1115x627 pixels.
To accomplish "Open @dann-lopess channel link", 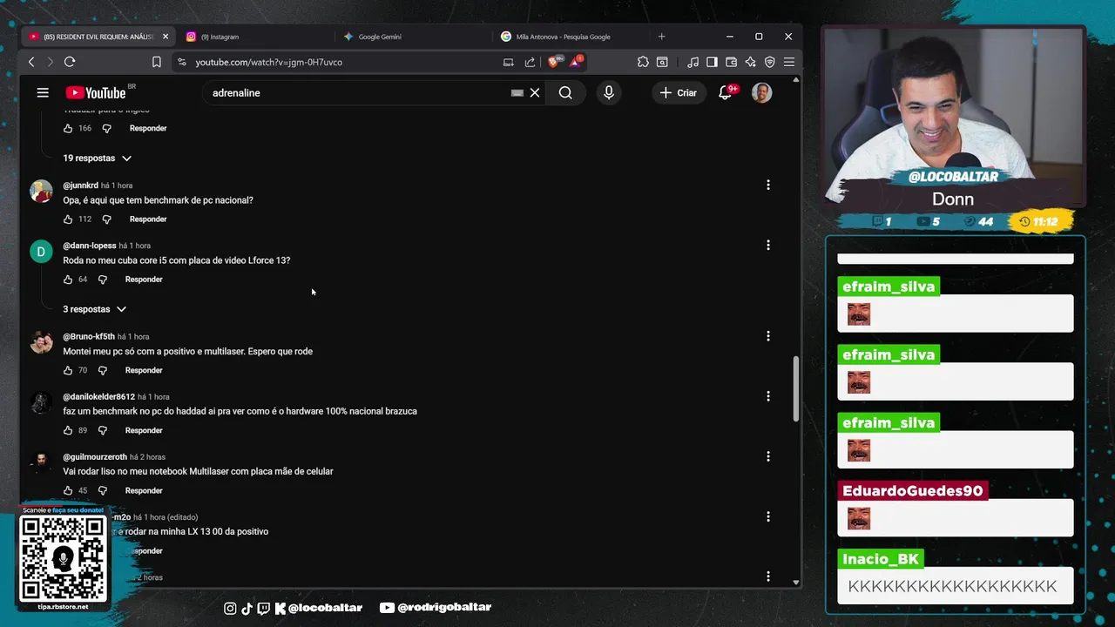I will 90,246.
